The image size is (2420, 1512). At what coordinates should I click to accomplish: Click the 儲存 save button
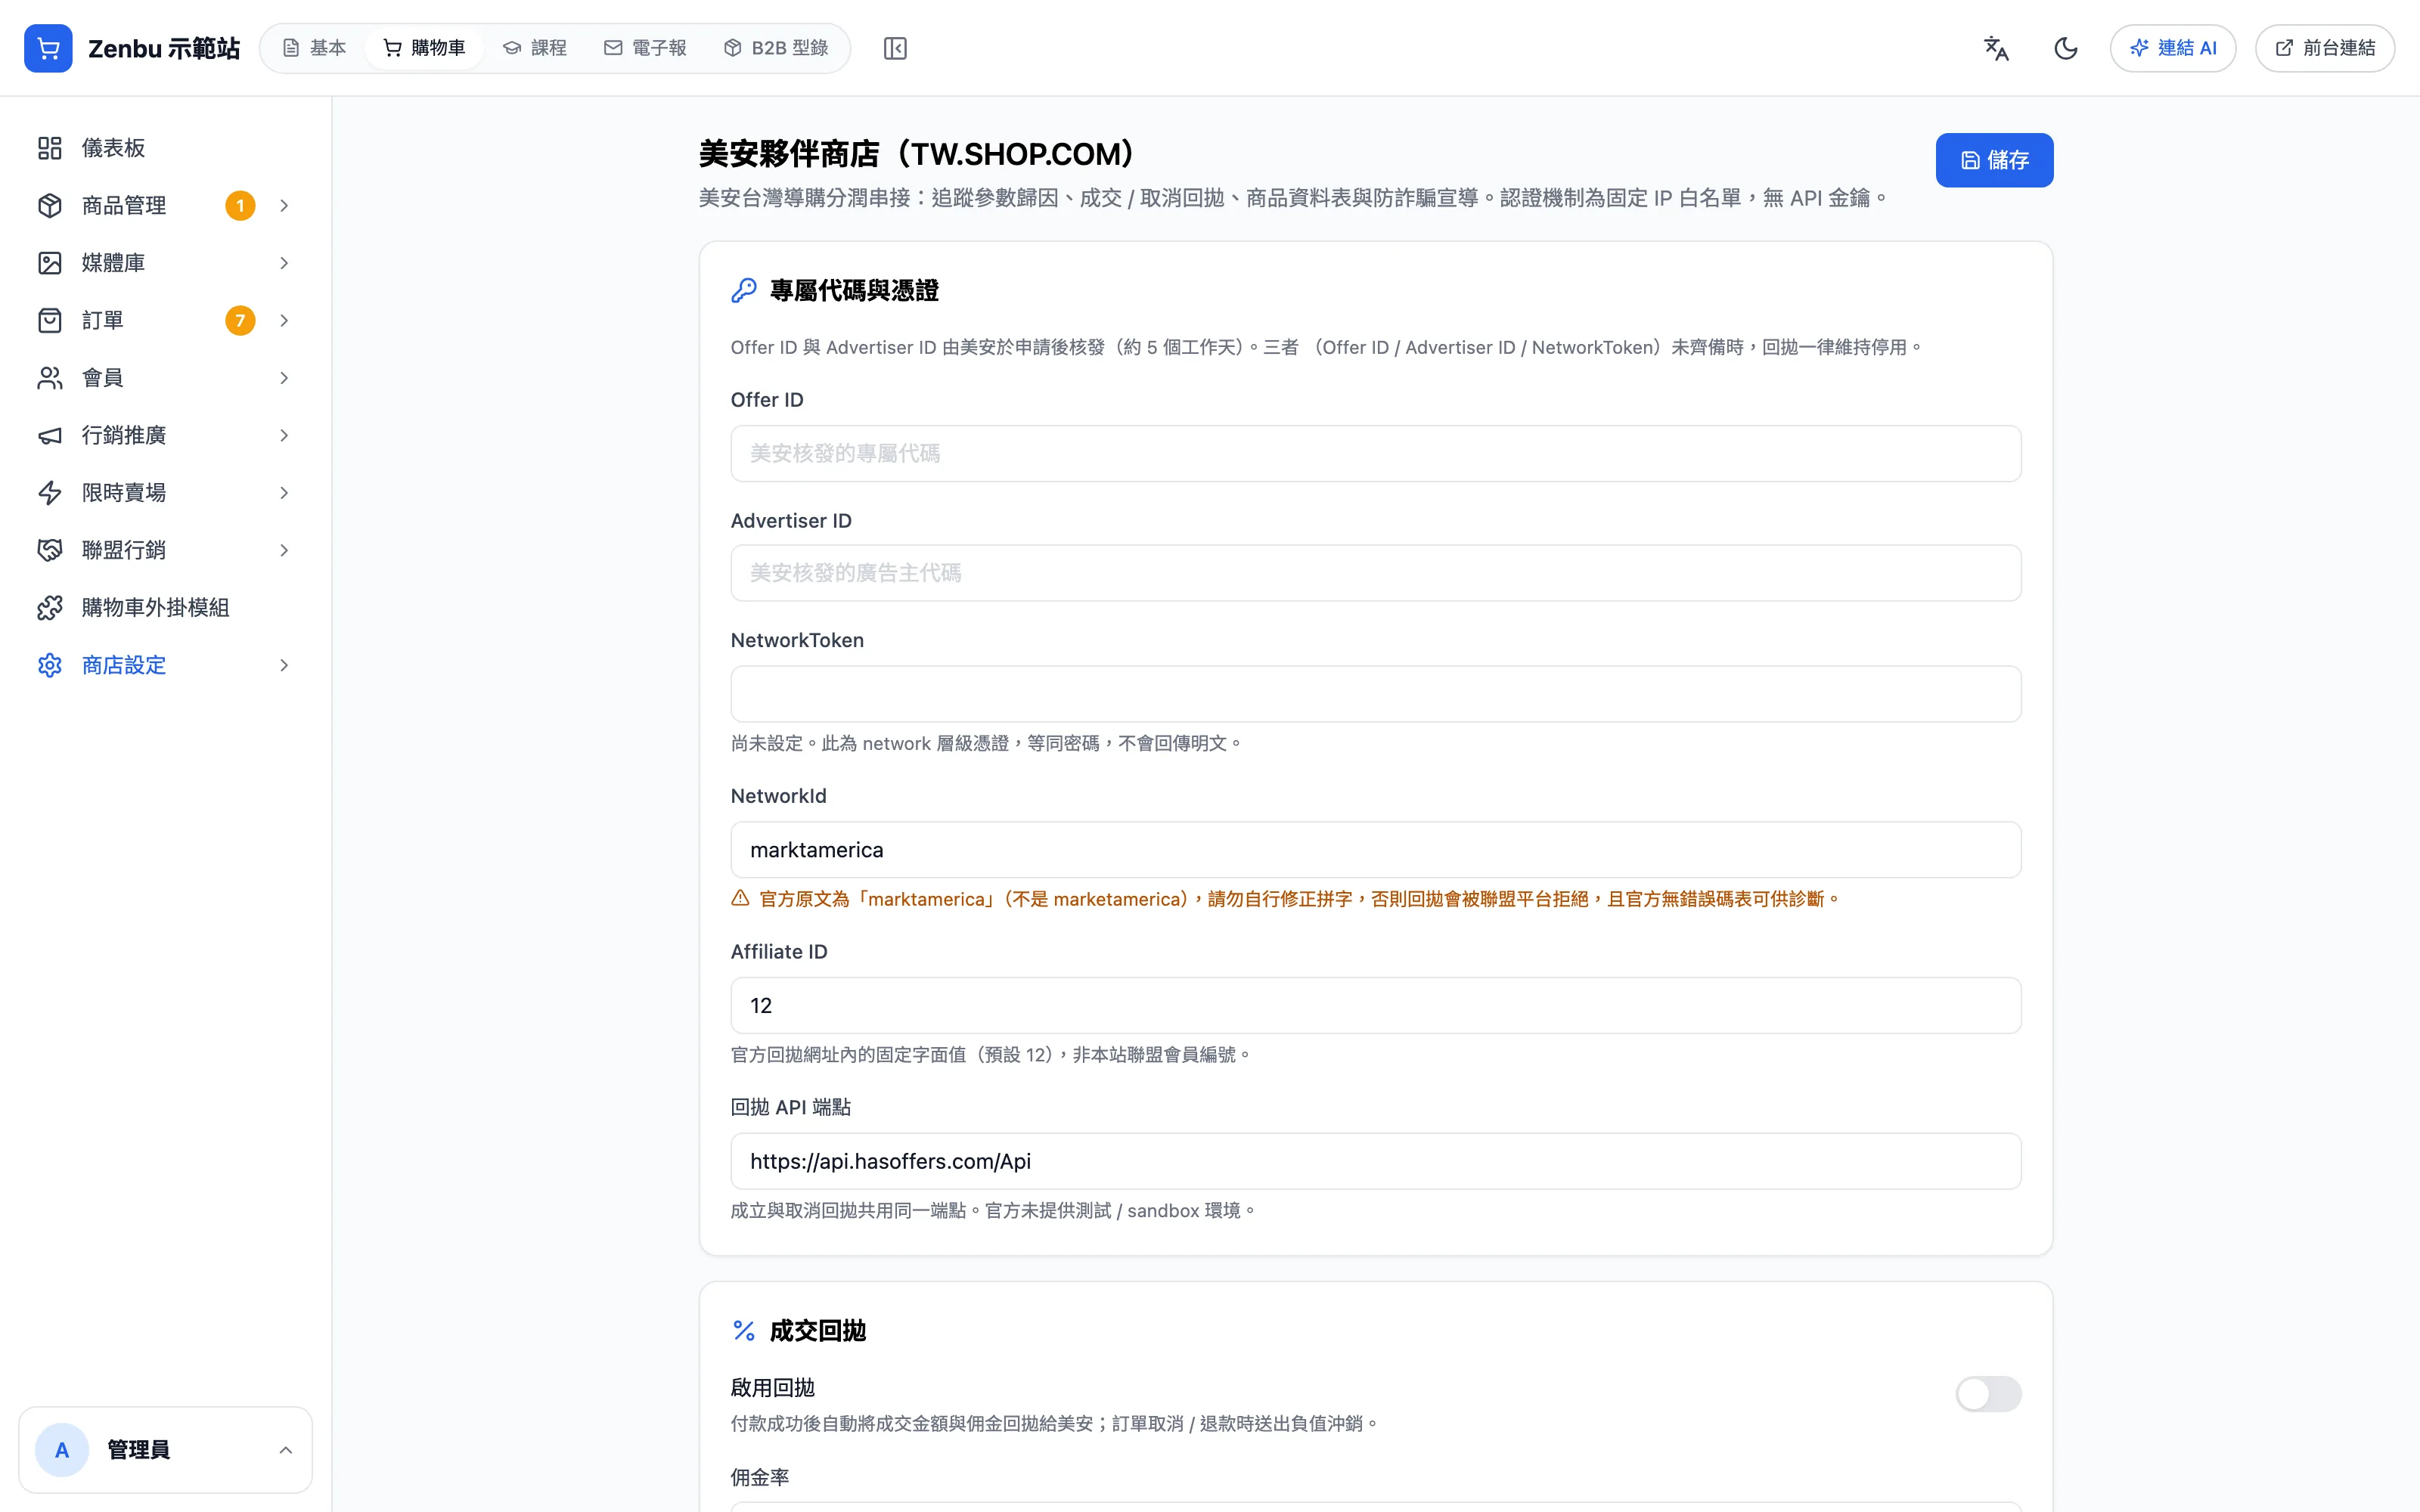click(1994, 160)
